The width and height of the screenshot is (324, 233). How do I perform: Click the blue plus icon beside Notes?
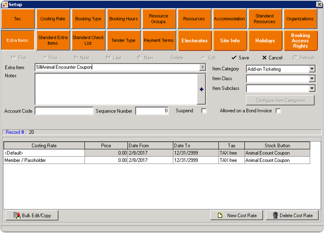[x=201, y=89]
